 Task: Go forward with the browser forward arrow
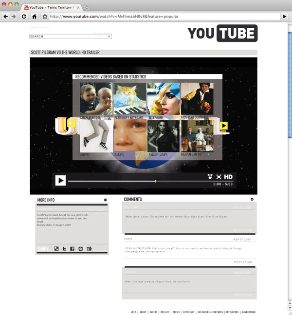[x=14, y=17]
